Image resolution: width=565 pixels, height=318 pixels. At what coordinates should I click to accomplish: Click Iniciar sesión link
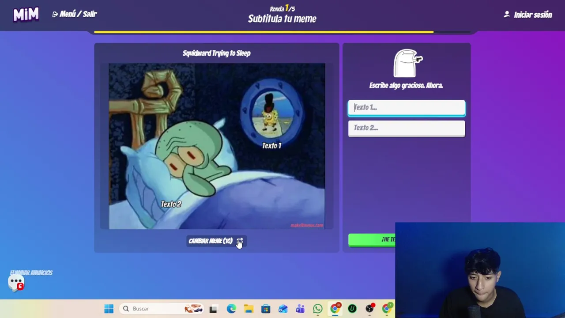[533, 15]
